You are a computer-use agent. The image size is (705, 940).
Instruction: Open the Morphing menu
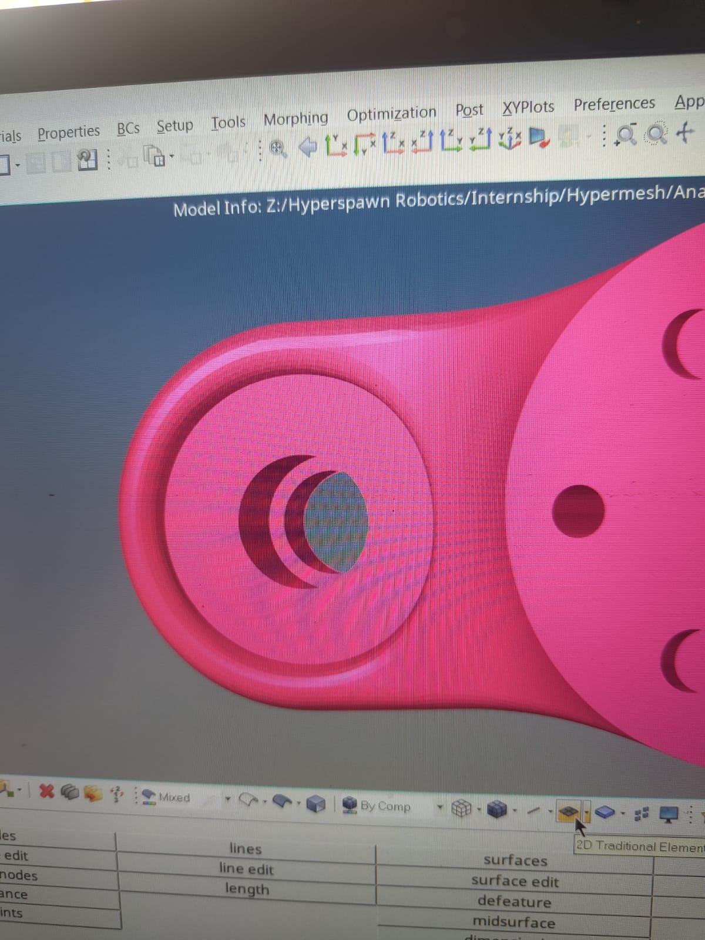(296, 119)
